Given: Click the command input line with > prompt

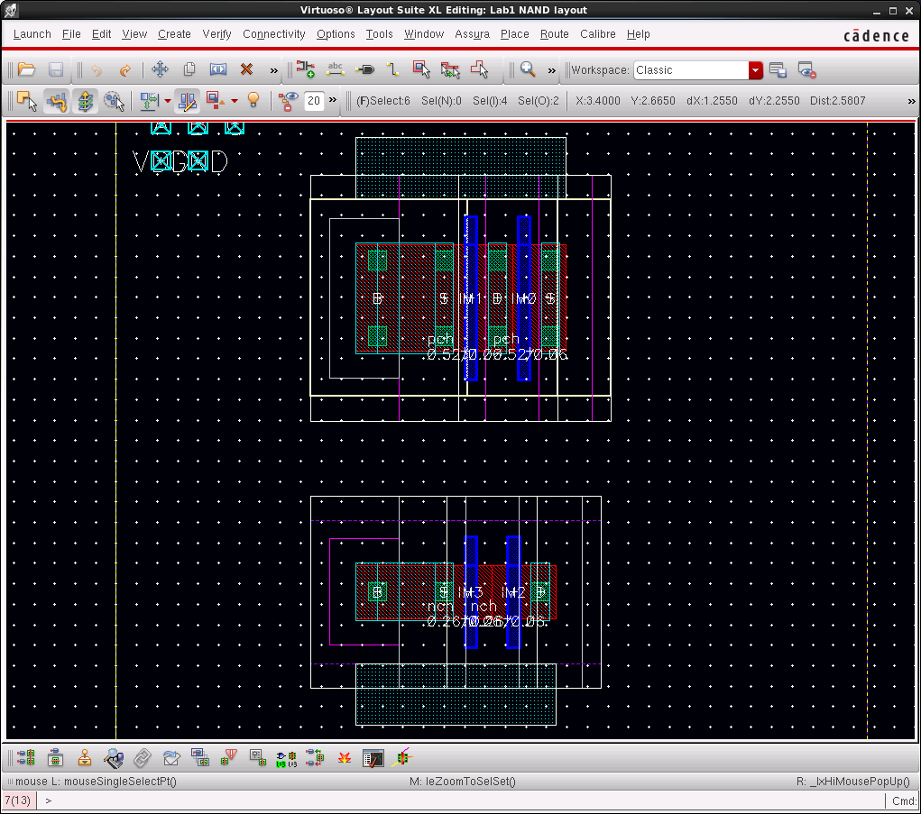Looking at the screenshot, I should (461, 800).
